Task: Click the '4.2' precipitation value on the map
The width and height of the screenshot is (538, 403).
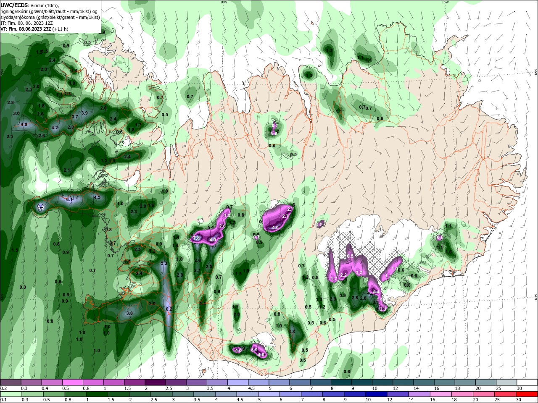Action: (55, 128)
